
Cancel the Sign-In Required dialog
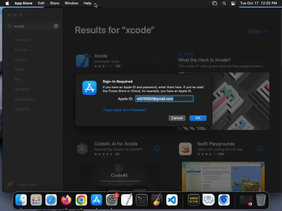click(x=177, y=118)
